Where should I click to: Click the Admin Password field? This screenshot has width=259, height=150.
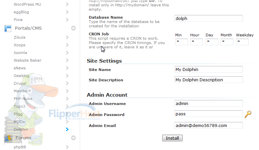coord(209,114)
